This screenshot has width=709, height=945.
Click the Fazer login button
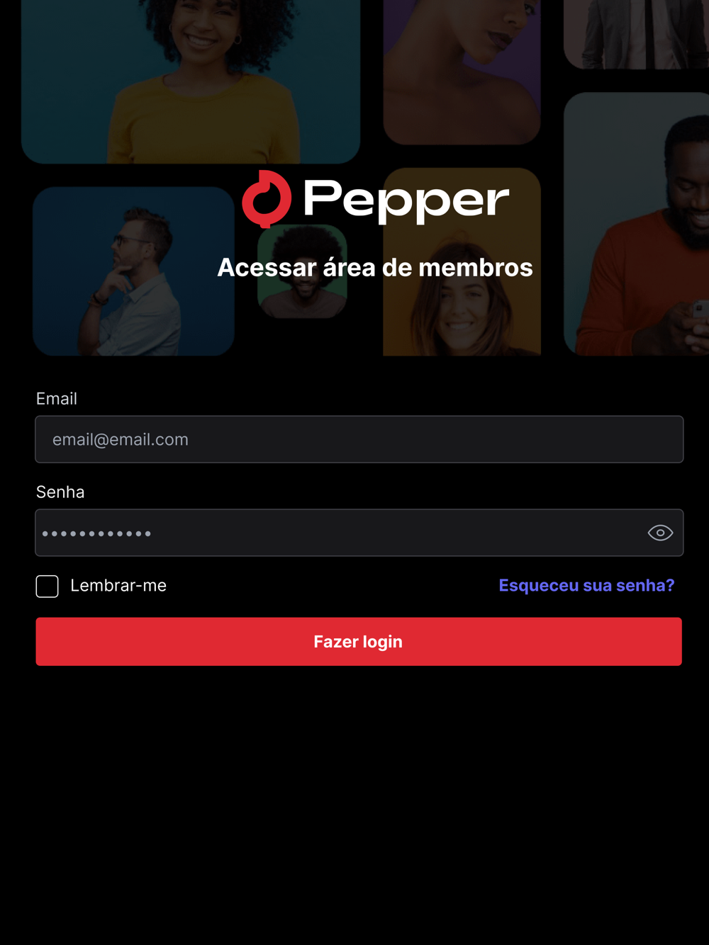[359, 642]
